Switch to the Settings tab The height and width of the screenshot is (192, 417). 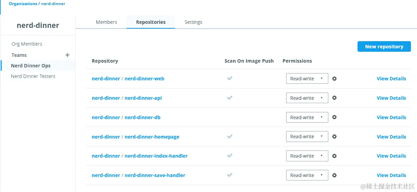(x=193, y=22)
